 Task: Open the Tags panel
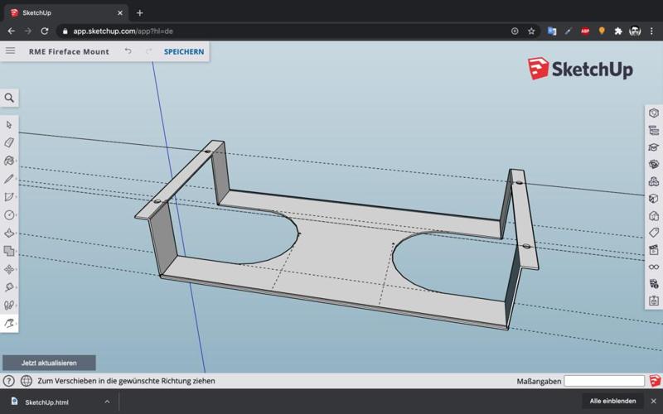click(x=654, y=233)
